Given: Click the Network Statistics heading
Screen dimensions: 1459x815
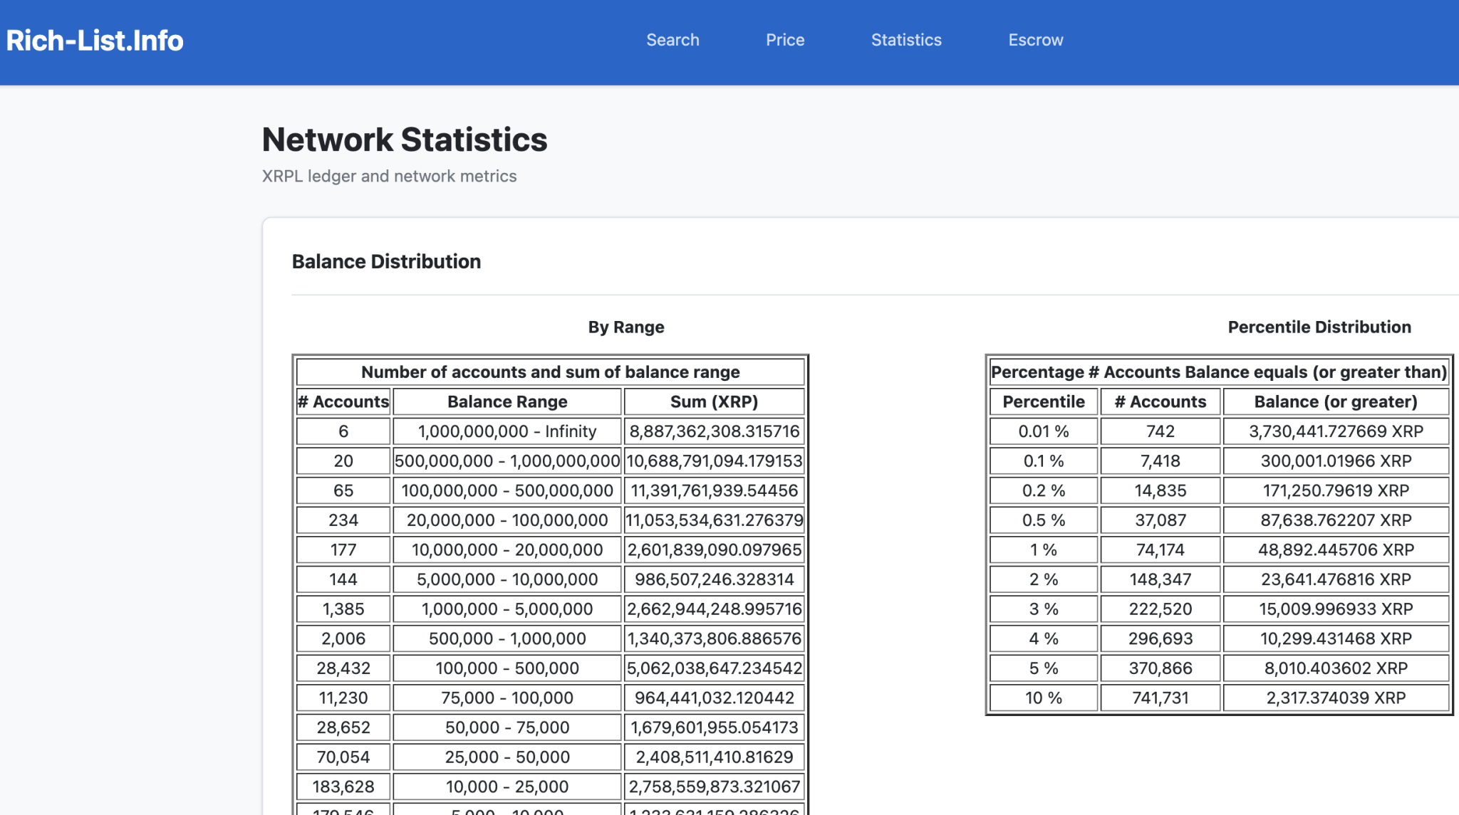Looking at the screenshot, I should (405, 140).
